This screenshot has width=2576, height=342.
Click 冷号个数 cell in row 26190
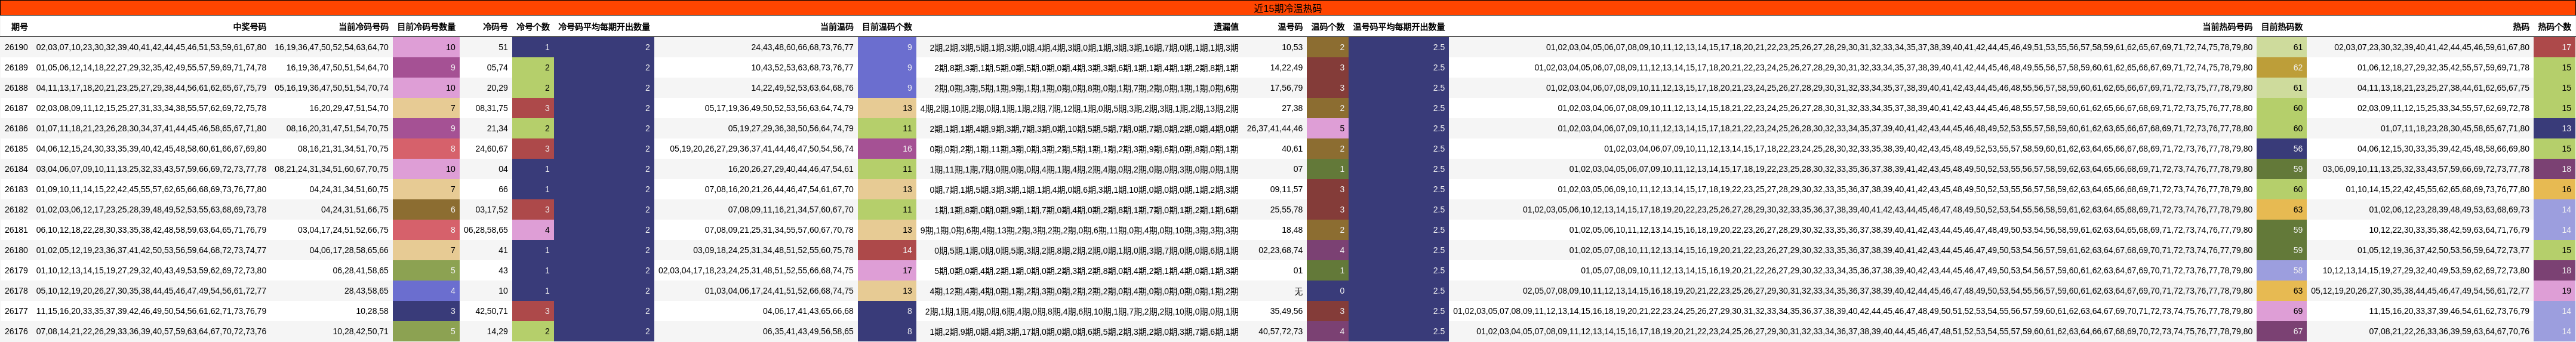[532, 47]
